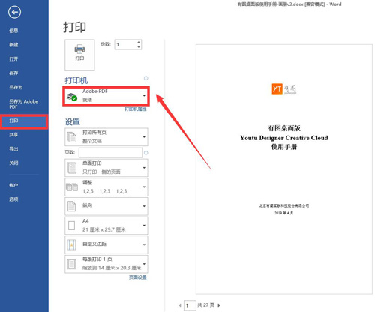Select 另存为 Adobe PDF in sidebar
Screen dimensions: 375x312
click(x=23, y=104)
